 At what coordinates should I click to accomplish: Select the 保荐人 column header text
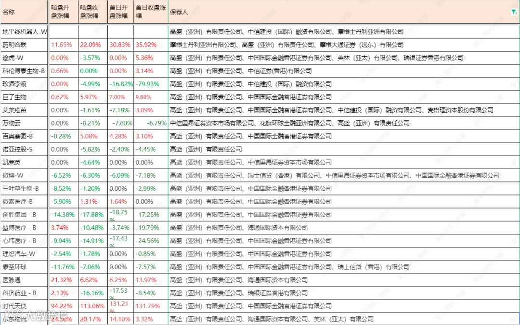coord(179,12)
